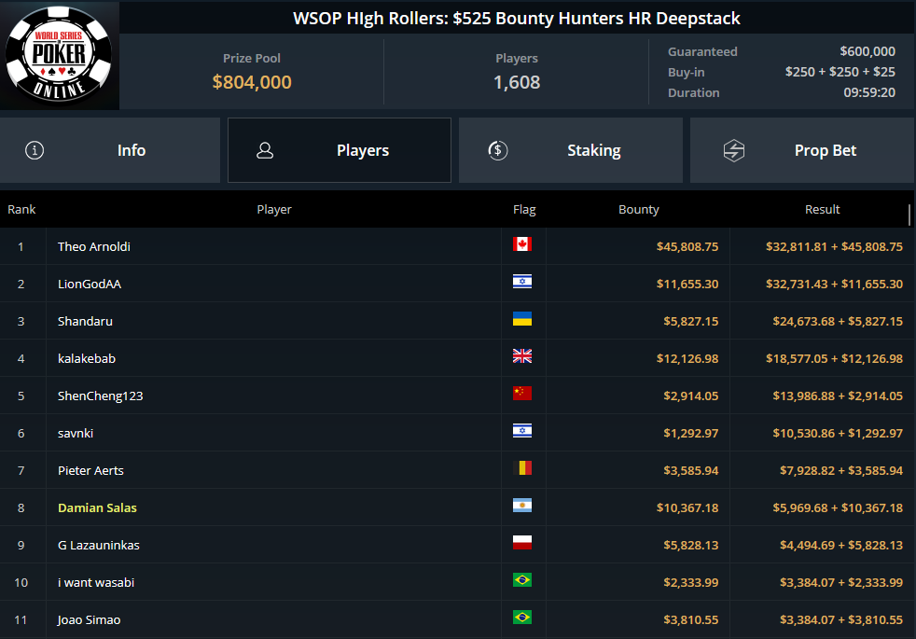Viewport: 916px width, 639px height.
Task: Click the Players tab's person icon
Action: coord(265,150)
